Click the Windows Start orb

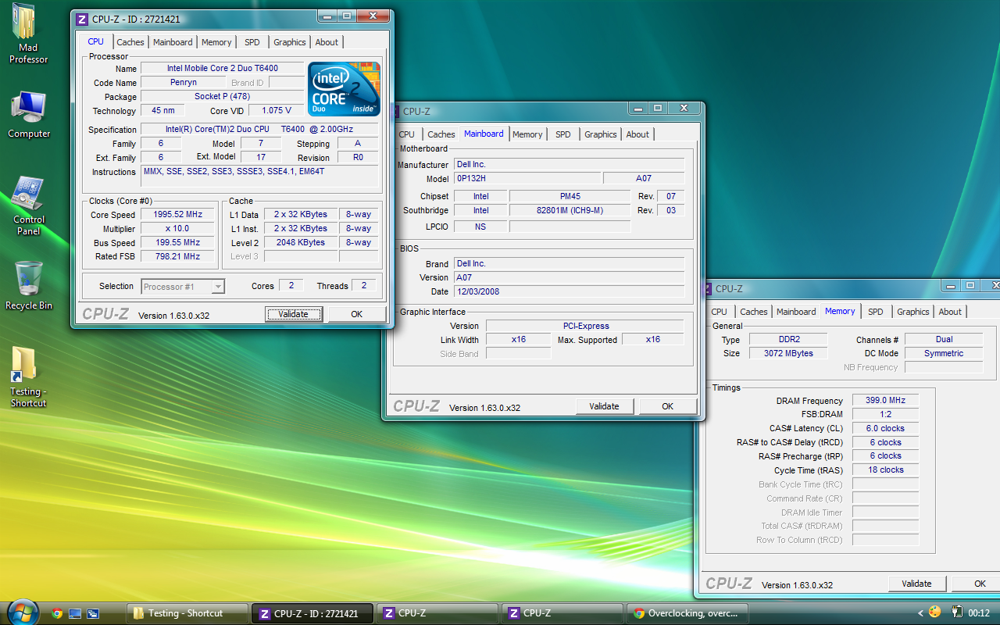click(x=22, y=612)
